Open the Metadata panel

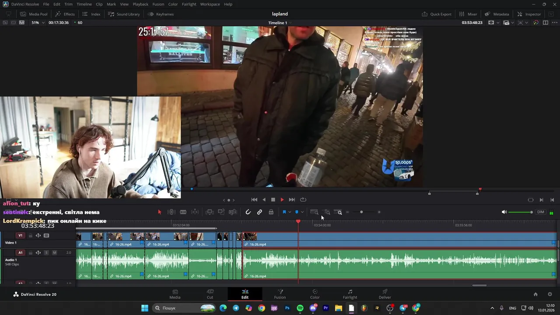point(497,14)
